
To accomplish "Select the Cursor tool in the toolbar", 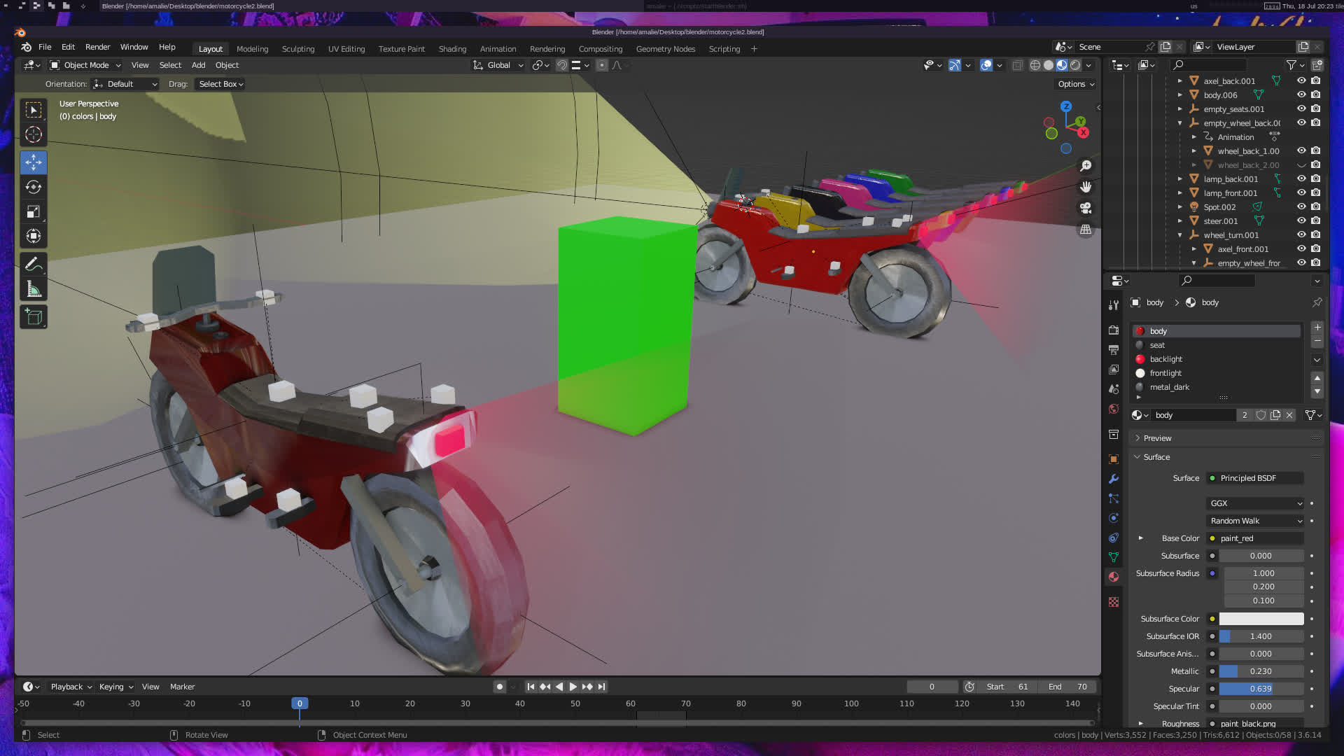I will pyautogui.click(x=33, y=135).
